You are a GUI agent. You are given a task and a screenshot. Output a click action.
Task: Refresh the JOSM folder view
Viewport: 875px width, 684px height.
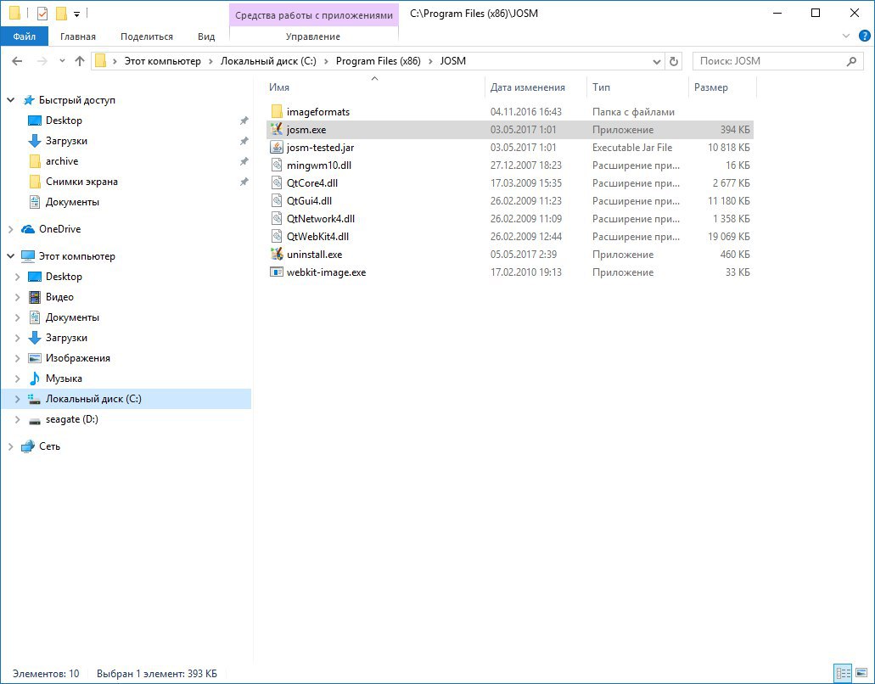point(674,61)
